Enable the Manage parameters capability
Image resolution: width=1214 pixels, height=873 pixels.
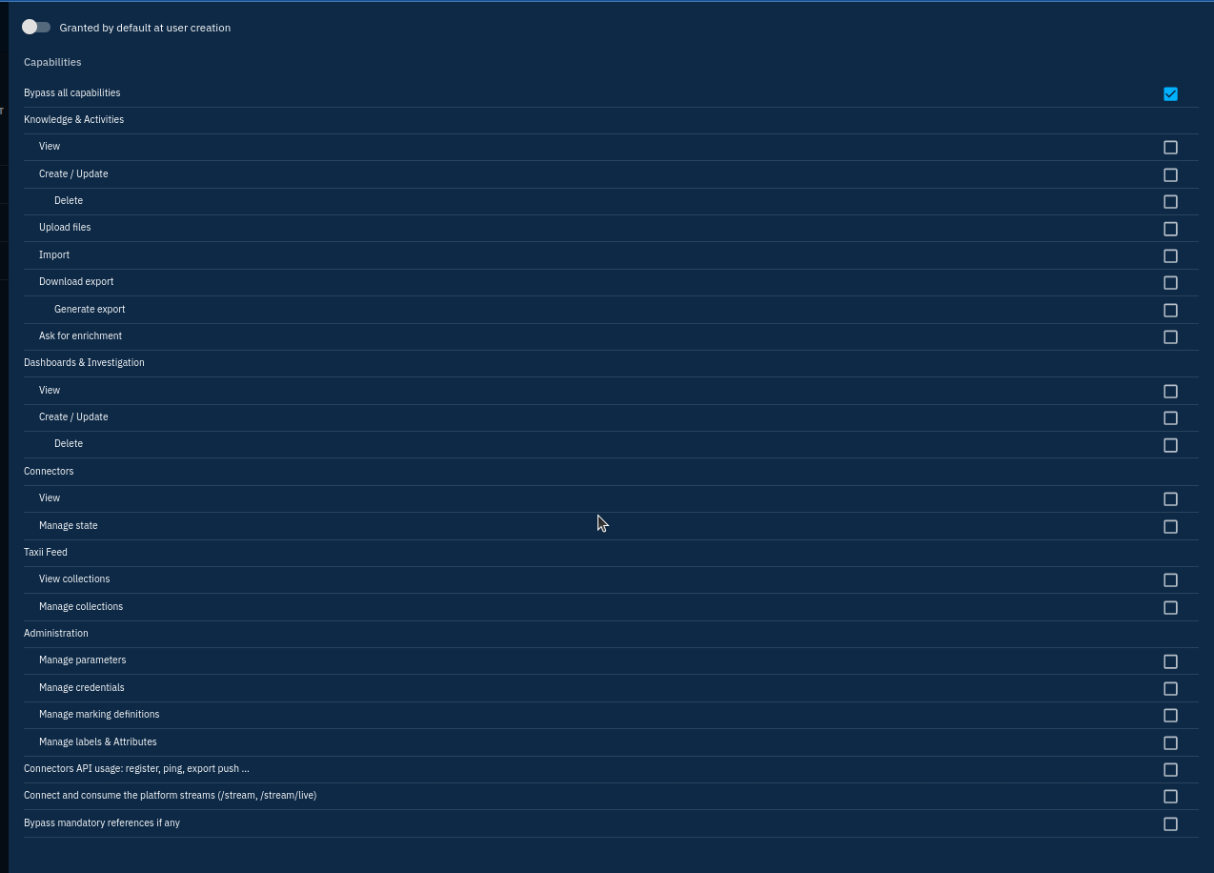[x=1170, y=660]
